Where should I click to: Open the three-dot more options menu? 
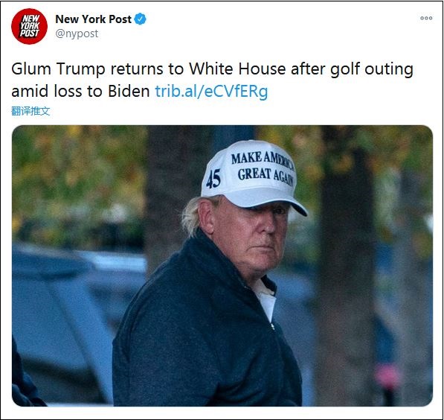(426, 18)
